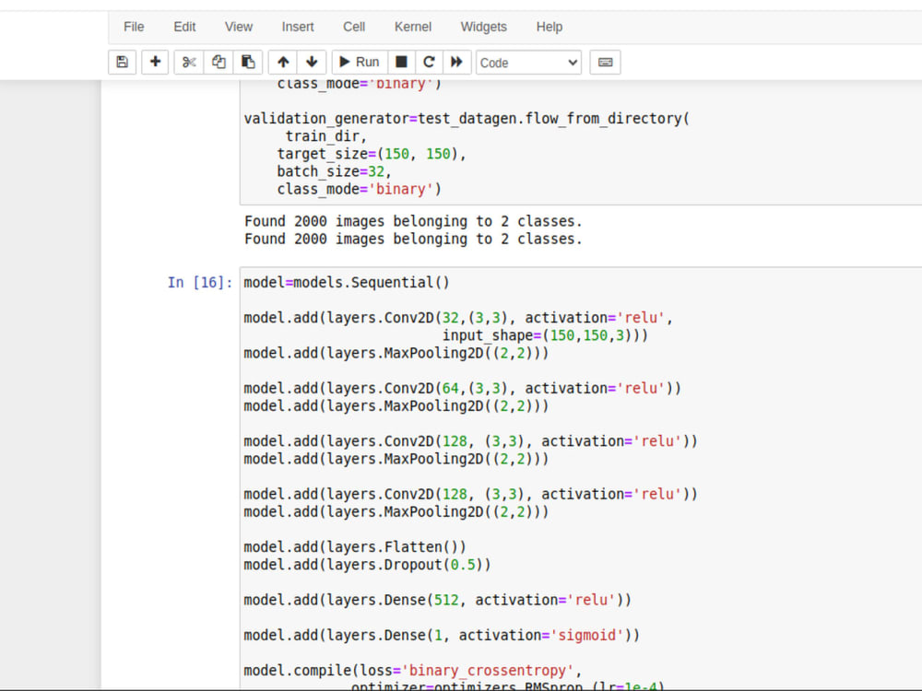Click the batch_size=32 line
Image resolution: width=922 pixels, height=691 pixels.
point(334,171)
